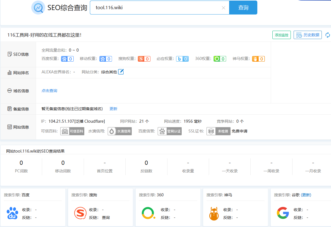This screenshot has width=331, height=227.
Task: Click the 添加监控 button
Action: click(281, 35)
